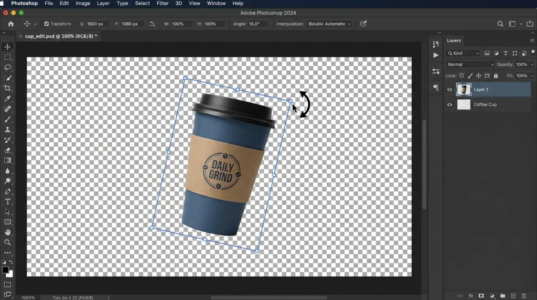537x300 pixels.
Task: Toggle the Transform checkbox
Action: click(x=47, y=24)
